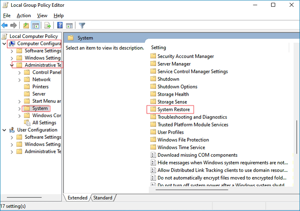
Task: Select Service Control Manager Settings folder
Action: [193, 71]
